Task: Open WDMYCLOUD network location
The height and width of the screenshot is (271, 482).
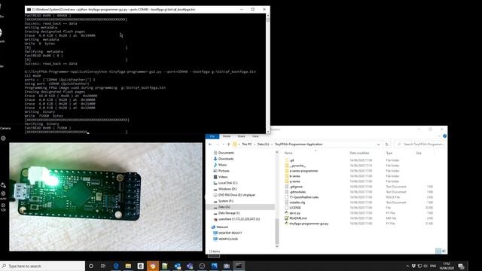Action: 227,239
